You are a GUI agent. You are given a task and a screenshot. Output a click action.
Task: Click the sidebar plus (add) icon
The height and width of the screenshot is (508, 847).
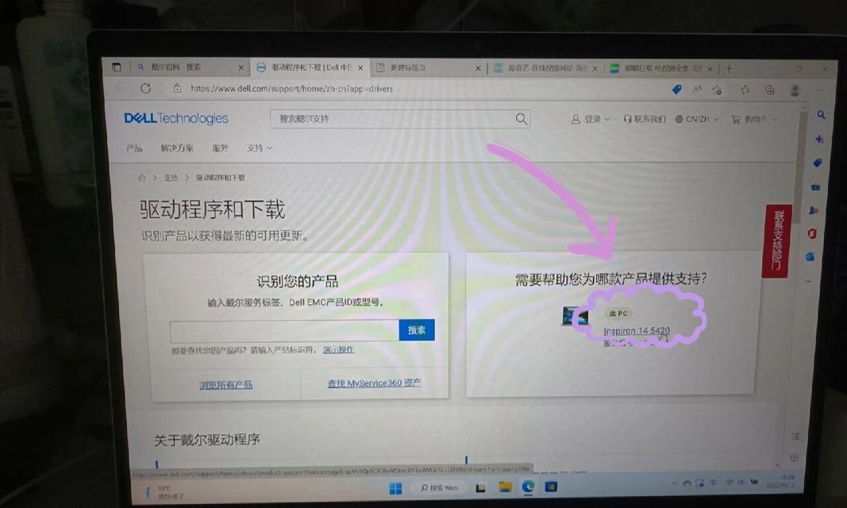click(809, 281)
